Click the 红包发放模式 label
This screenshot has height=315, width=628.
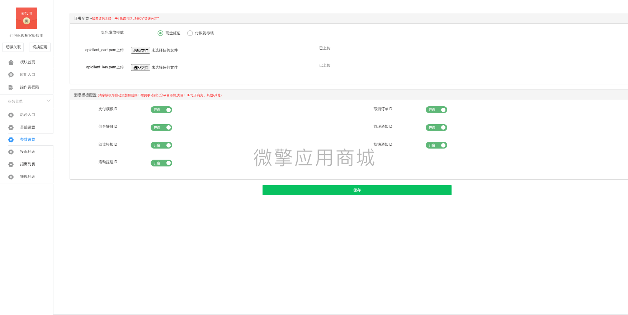click(112, 33)
